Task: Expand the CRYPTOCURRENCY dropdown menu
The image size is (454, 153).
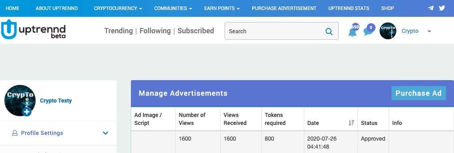Action: click(118, 8)
